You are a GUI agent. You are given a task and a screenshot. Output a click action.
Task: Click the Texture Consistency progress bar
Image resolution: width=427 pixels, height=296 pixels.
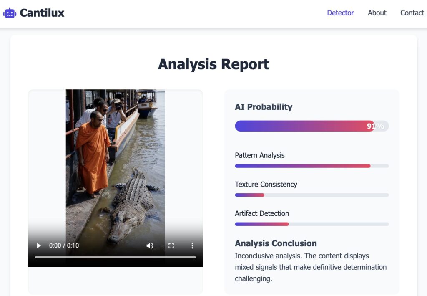(x=311, y=195)
